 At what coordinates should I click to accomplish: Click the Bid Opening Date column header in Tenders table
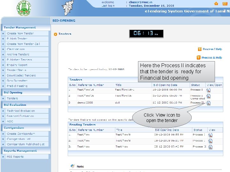click(165, 85)
